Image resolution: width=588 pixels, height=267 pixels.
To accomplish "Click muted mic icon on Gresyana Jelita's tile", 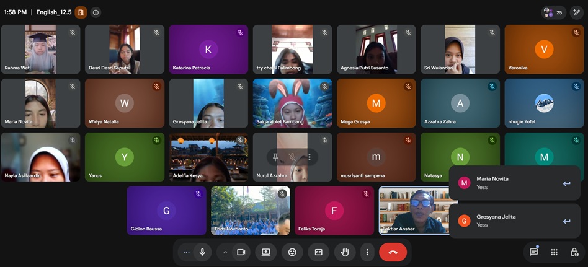I will click(241, 87).
